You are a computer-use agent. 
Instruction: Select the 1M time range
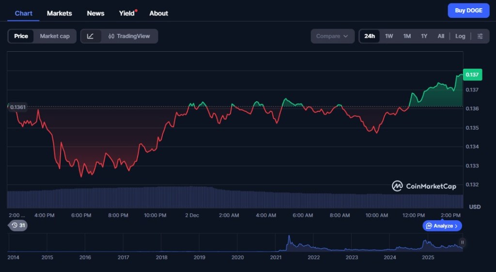[407, 36]
